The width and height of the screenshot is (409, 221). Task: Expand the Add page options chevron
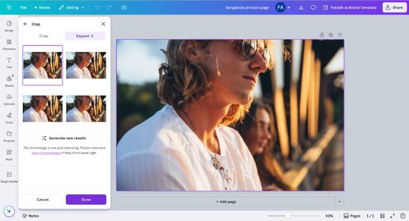(339, 202)
